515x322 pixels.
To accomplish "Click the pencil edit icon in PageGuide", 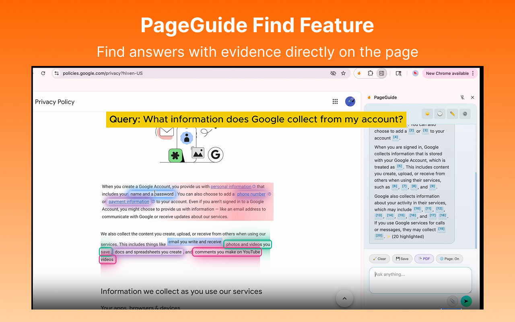I will [x=453, y=114].
